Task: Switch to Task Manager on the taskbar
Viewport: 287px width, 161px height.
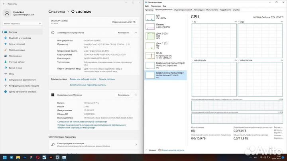Action: tap(64, 157)
